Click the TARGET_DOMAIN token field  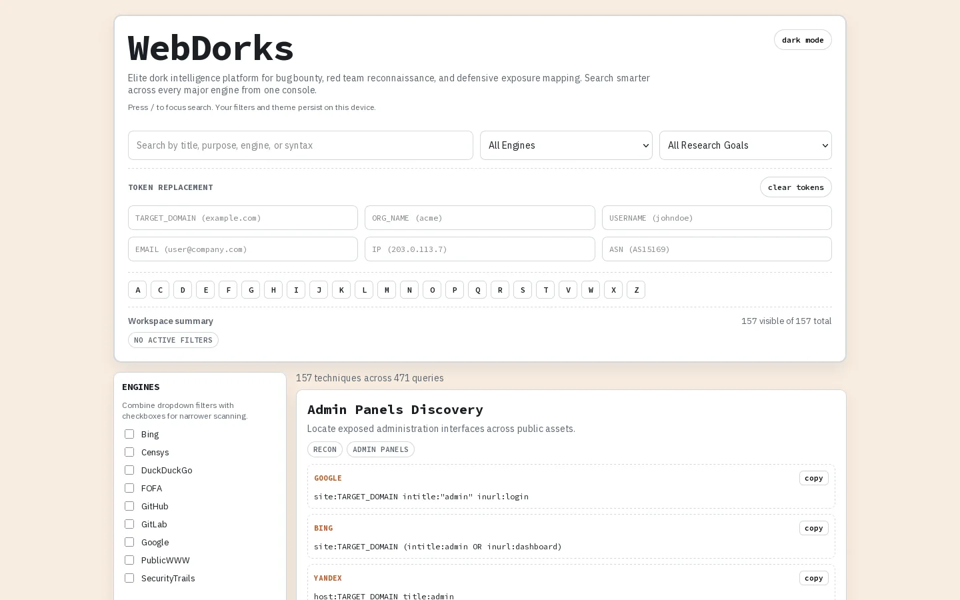[243, 218]
